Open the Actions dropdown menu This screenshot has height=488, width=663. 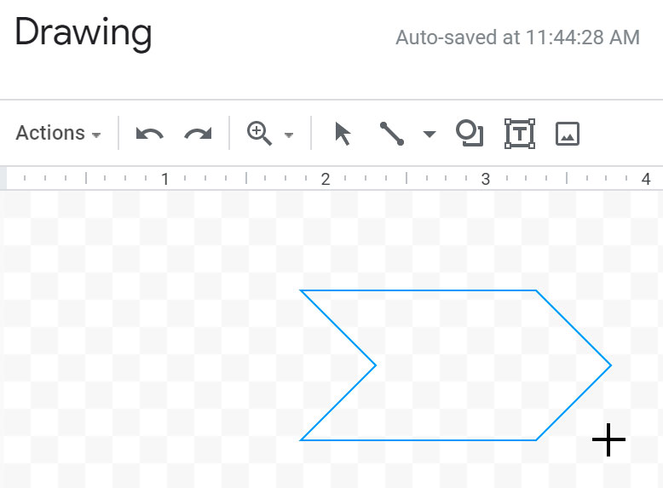point(58,134)
